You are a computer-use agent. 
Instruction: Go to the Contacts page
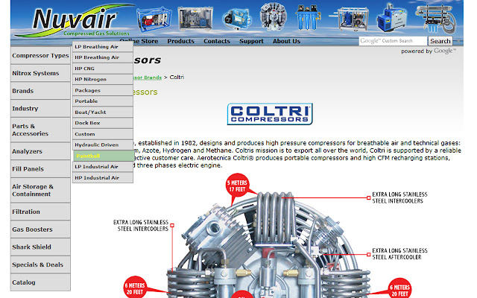217,41
